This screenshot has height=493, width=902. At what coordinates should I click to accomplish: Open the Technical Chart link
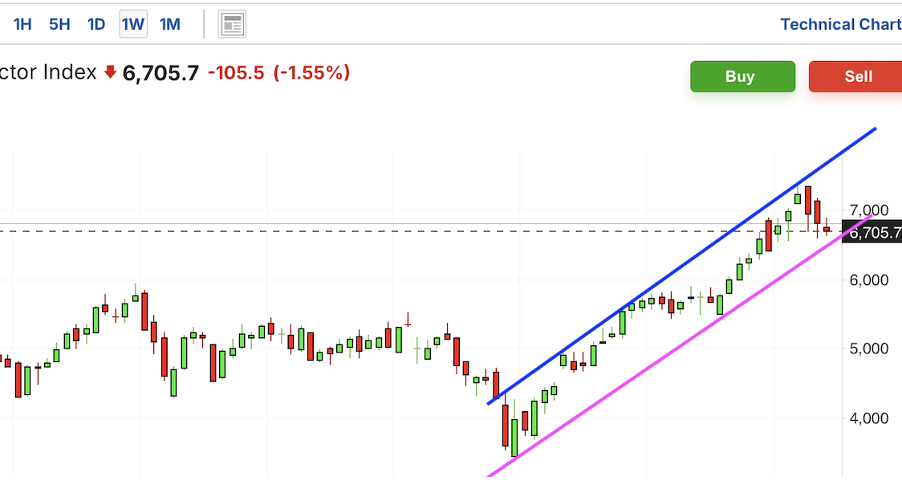pos(840,24)
